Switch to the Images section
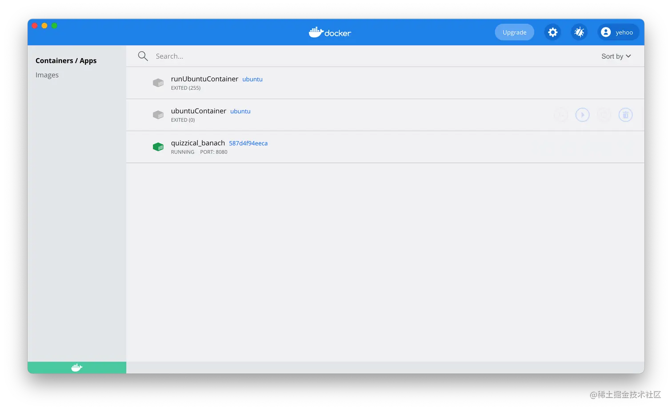 pos(47,75)
